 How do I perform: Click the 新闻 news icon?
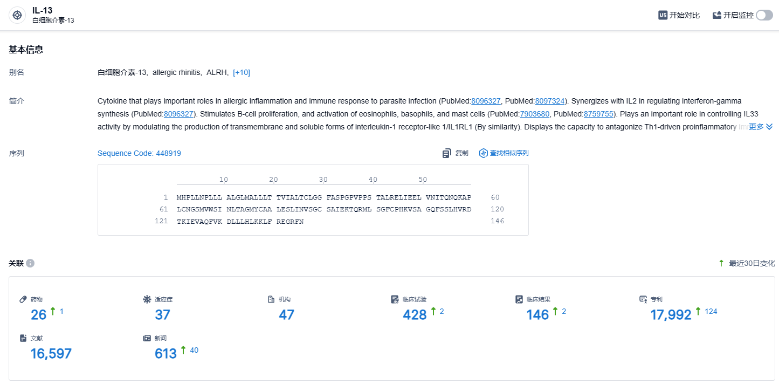pyautogui.click(x=147, y=338)
